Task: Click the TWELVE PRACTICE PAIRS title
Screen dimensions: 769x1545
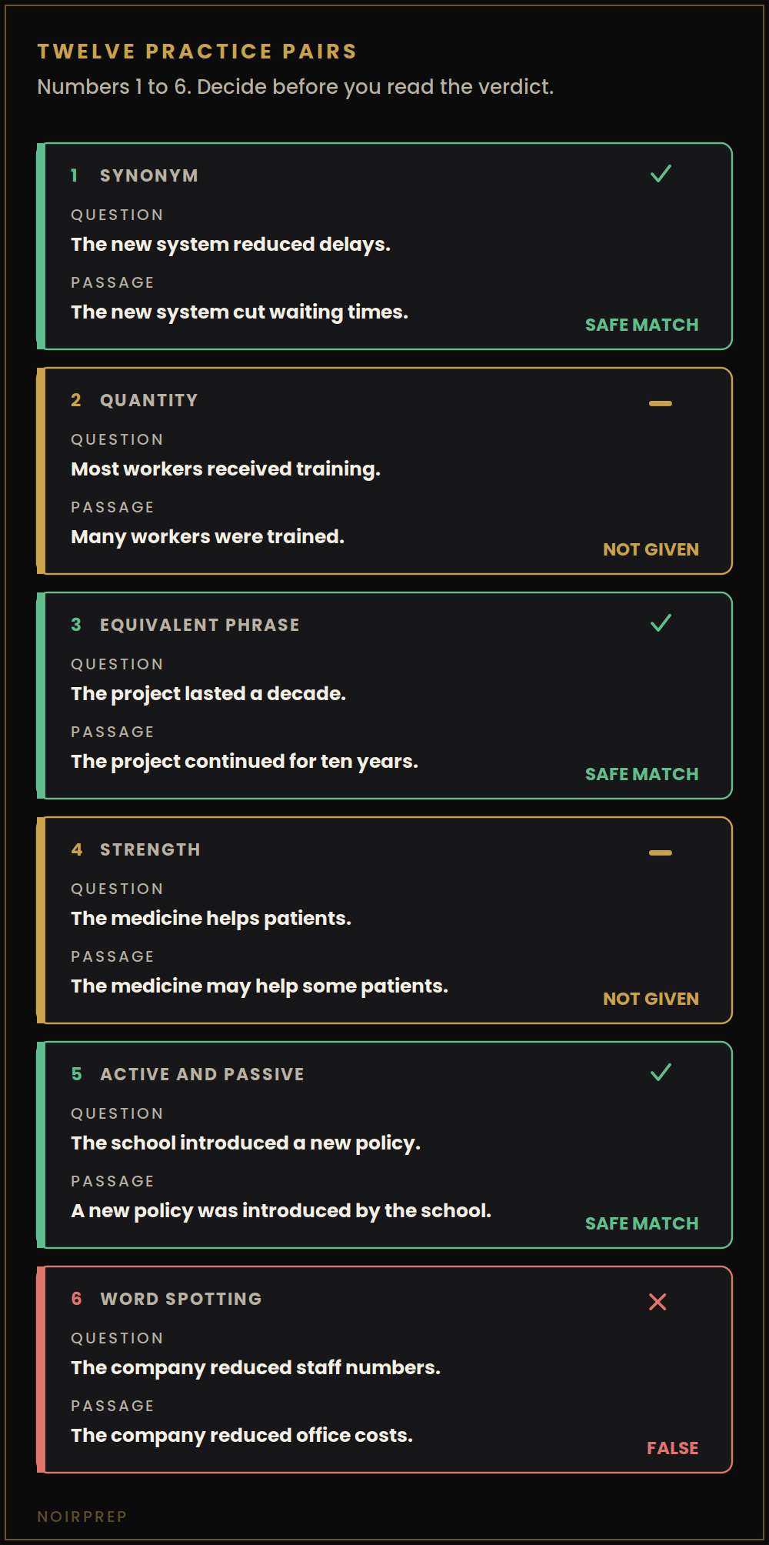Action: [198, 52]
